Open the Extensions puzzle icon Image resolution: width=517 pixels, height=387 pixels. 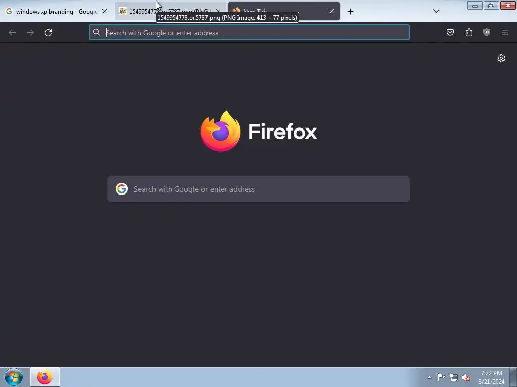coord(469,32)
